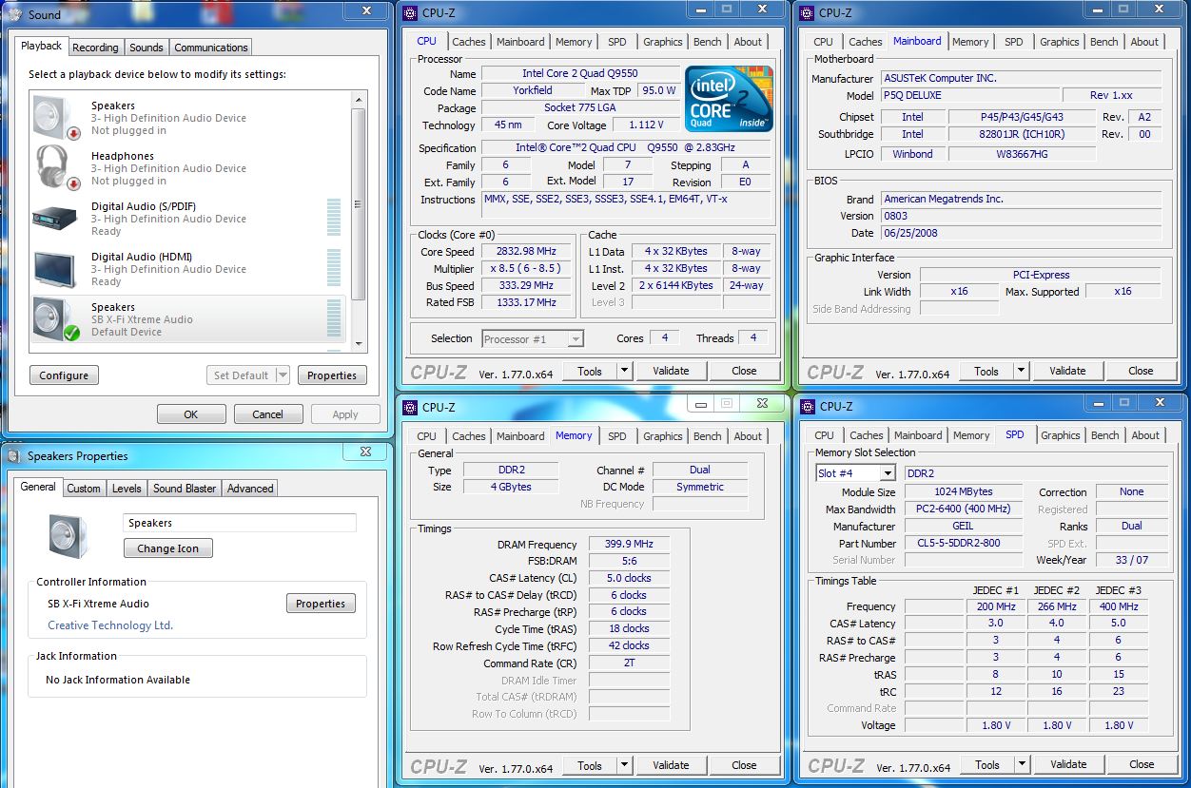
Task: Select the Digital Audio (S/PDIF) device icon
Action: (53, 219)
